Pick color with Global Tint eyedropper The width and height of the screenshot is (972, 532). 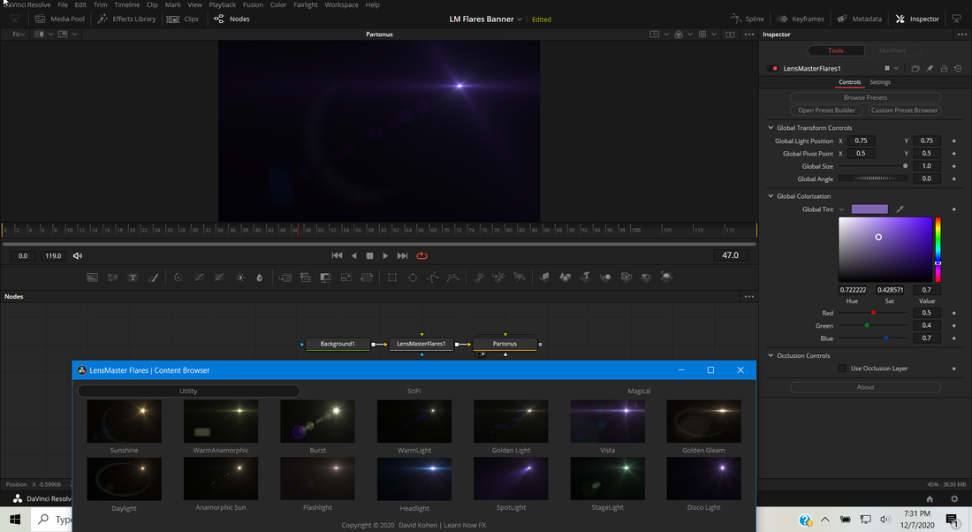point(900,209)
